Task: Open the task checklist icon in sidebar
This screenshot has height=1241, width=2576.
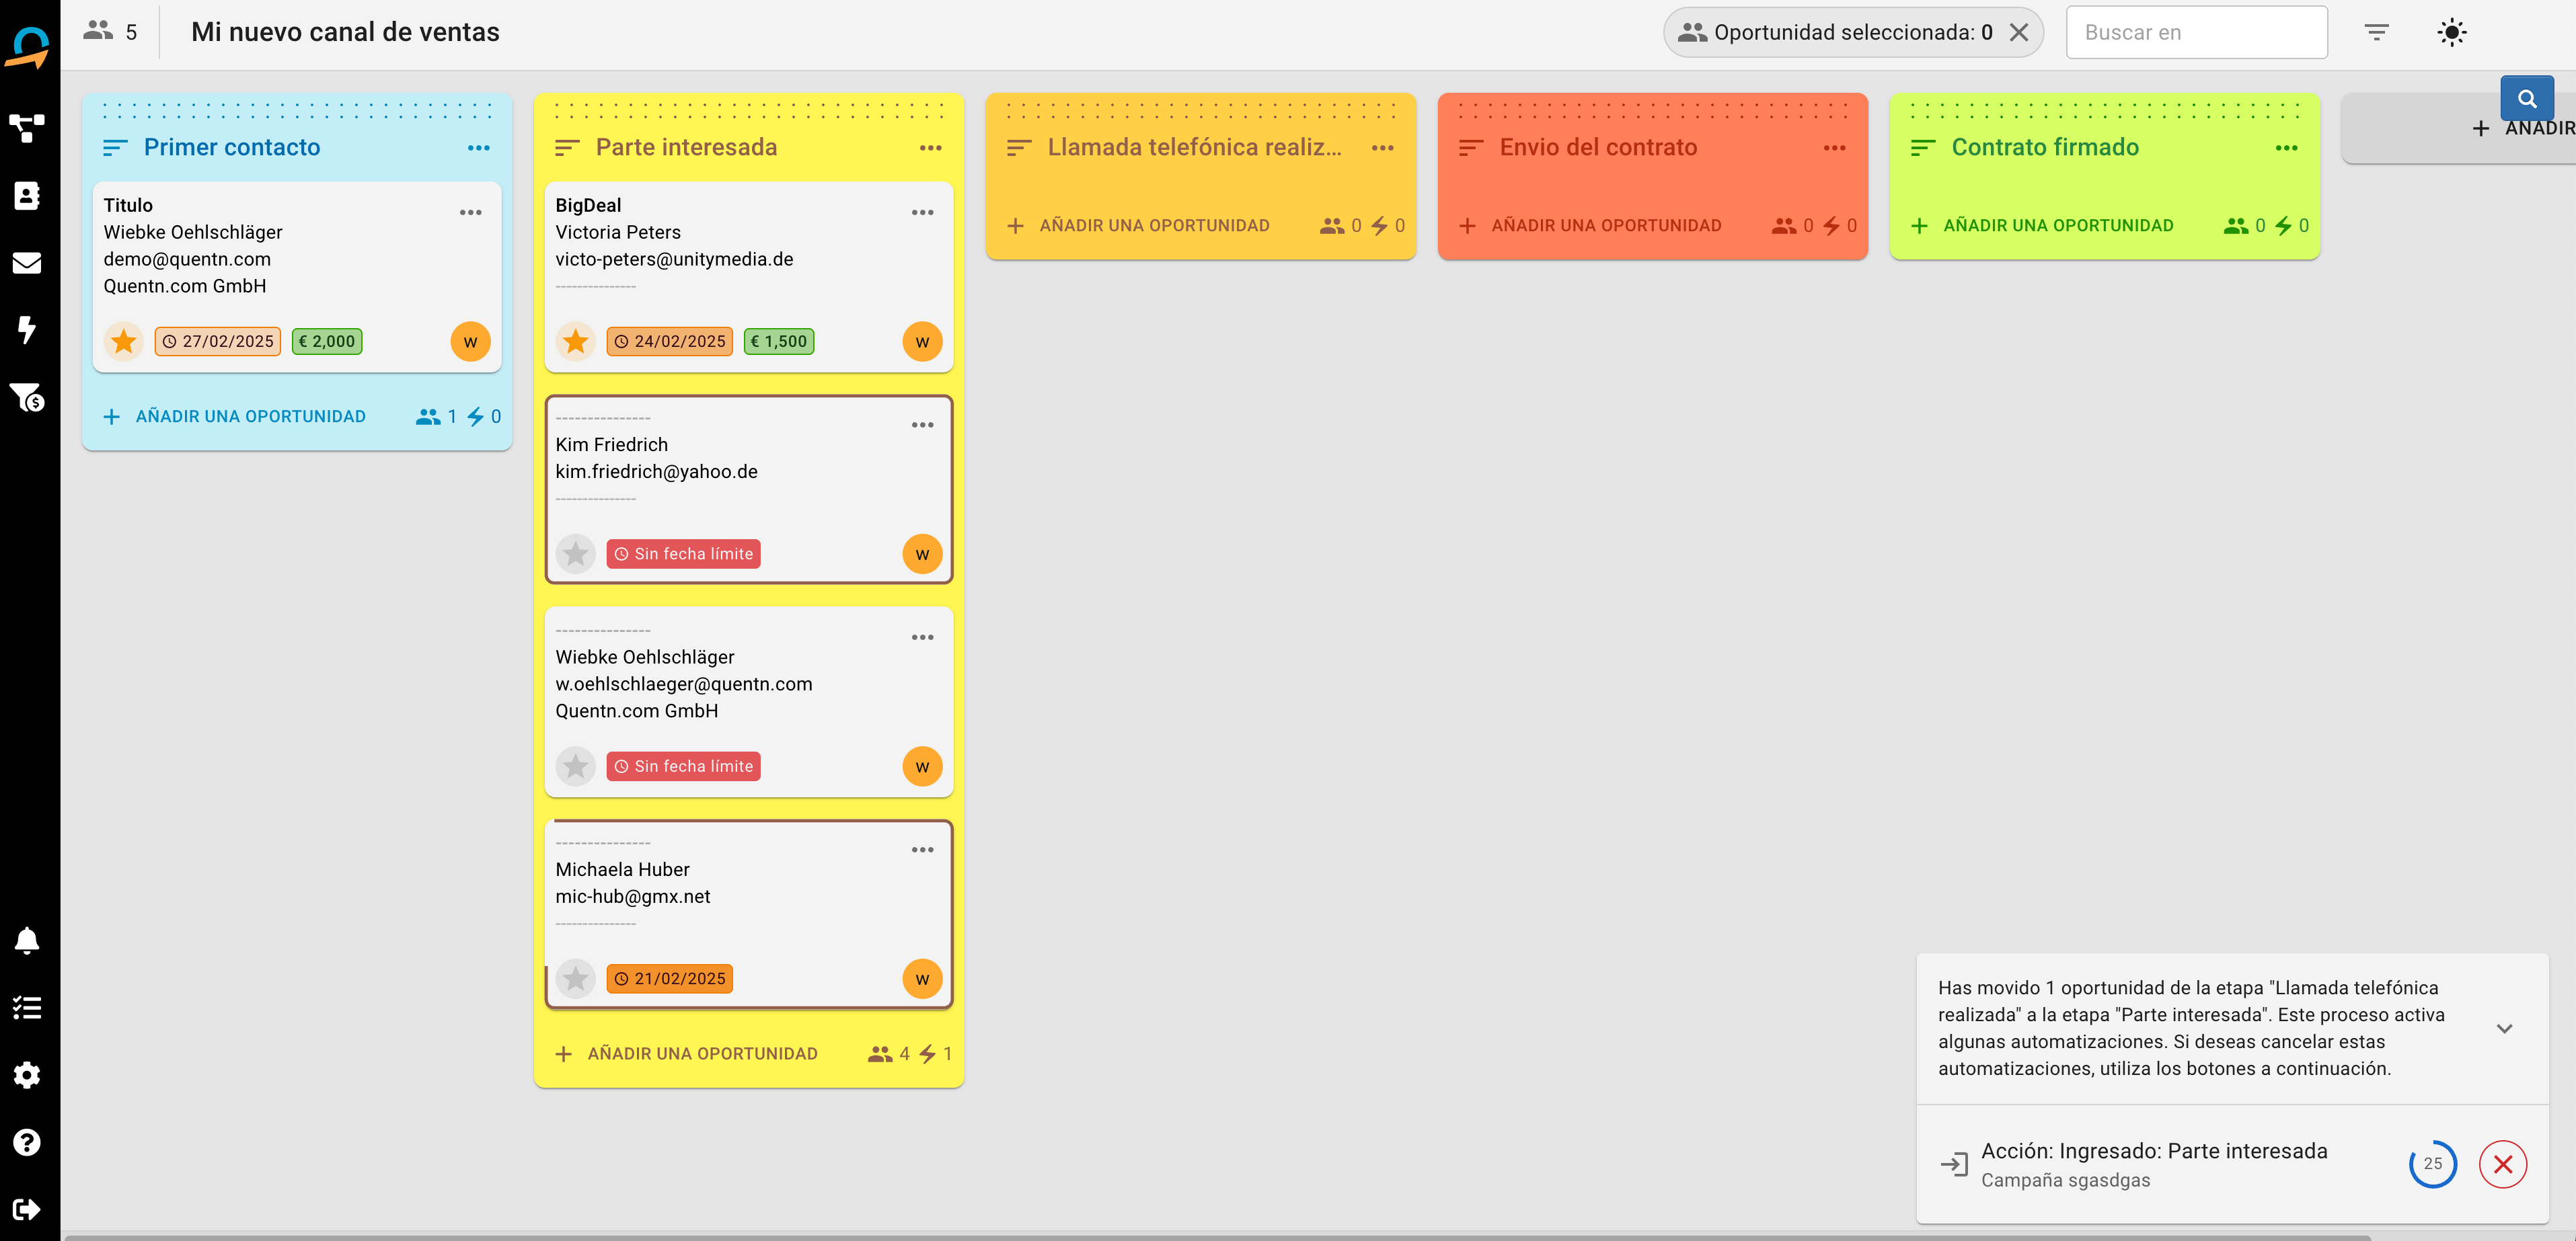Action: pos(27,1007)
